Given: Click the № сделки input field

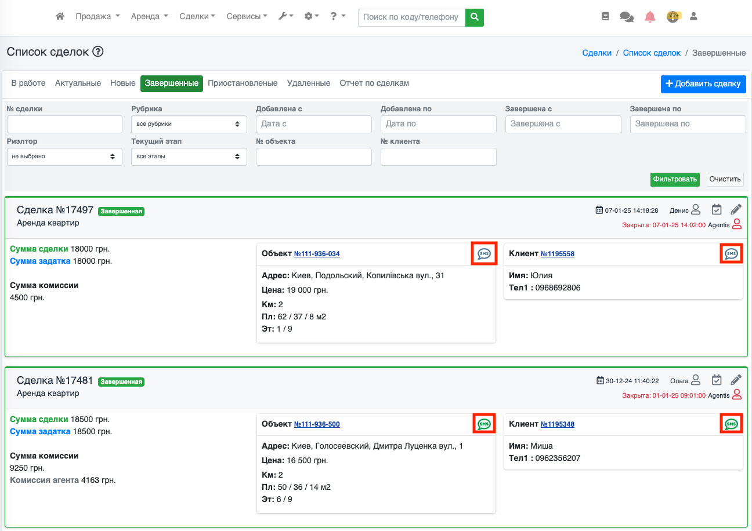Looking at the screenshot, I should point(64,124).
